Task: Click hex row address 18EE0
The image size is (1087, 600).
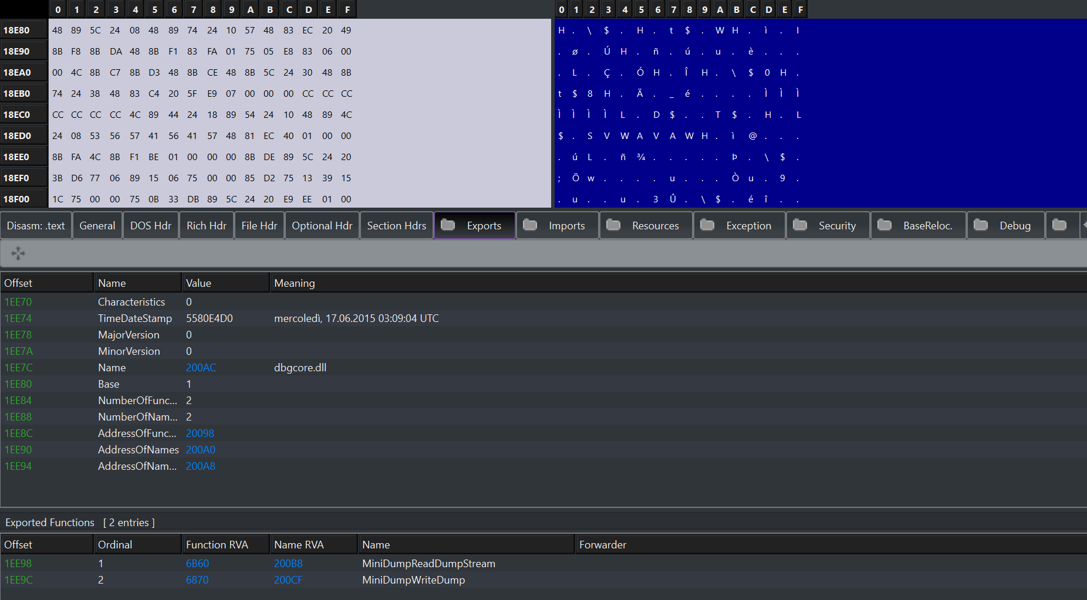Action: [23, 157]
